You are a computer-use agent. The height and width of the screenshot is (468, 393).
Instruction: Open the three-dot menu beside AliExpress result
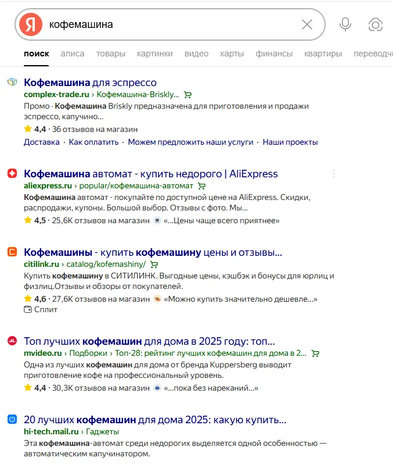tap(334, 174)
